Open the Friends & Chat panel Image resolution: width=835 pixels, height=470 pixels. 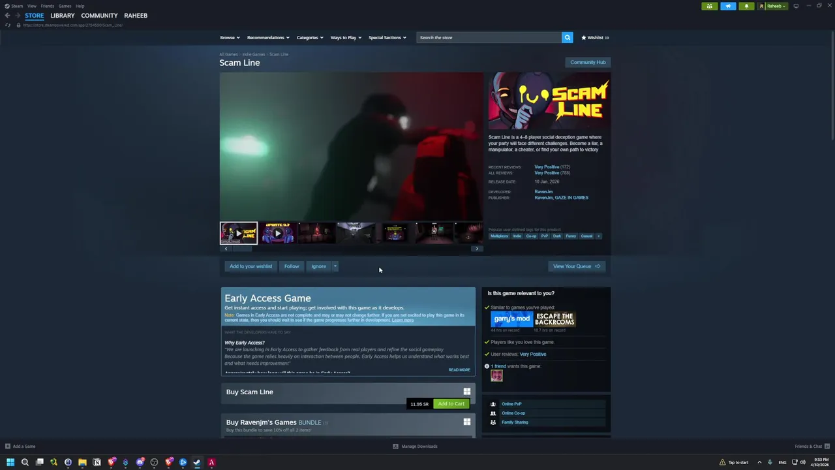point(812,446)
